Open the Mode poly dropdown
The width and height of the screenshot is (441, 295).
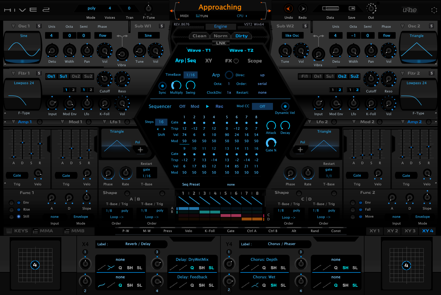92,8
